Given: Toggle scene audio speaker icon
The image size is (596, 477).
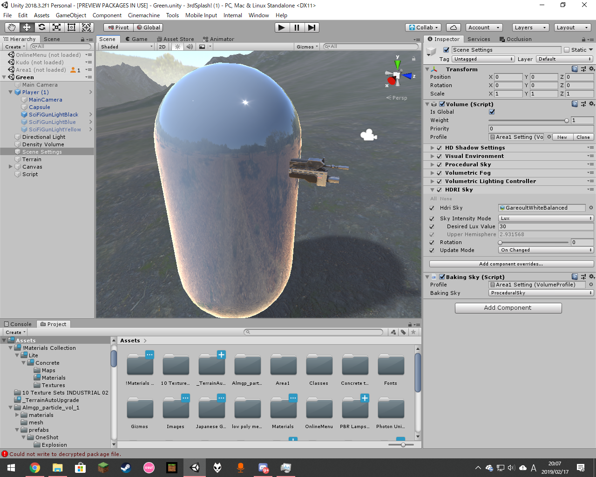Looking at the screenshot, I should point(190,47).
